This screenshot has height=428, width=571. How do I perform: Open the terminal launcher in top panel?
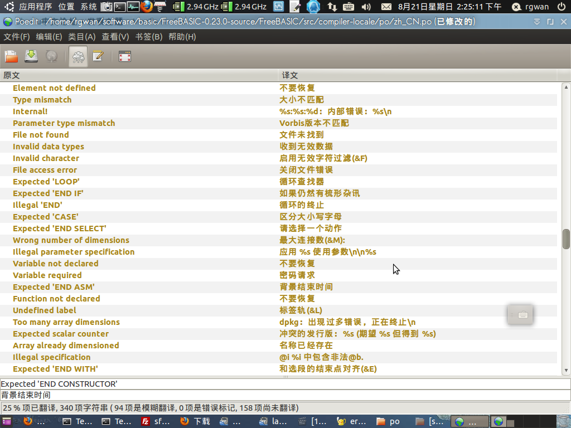[120, 7]
